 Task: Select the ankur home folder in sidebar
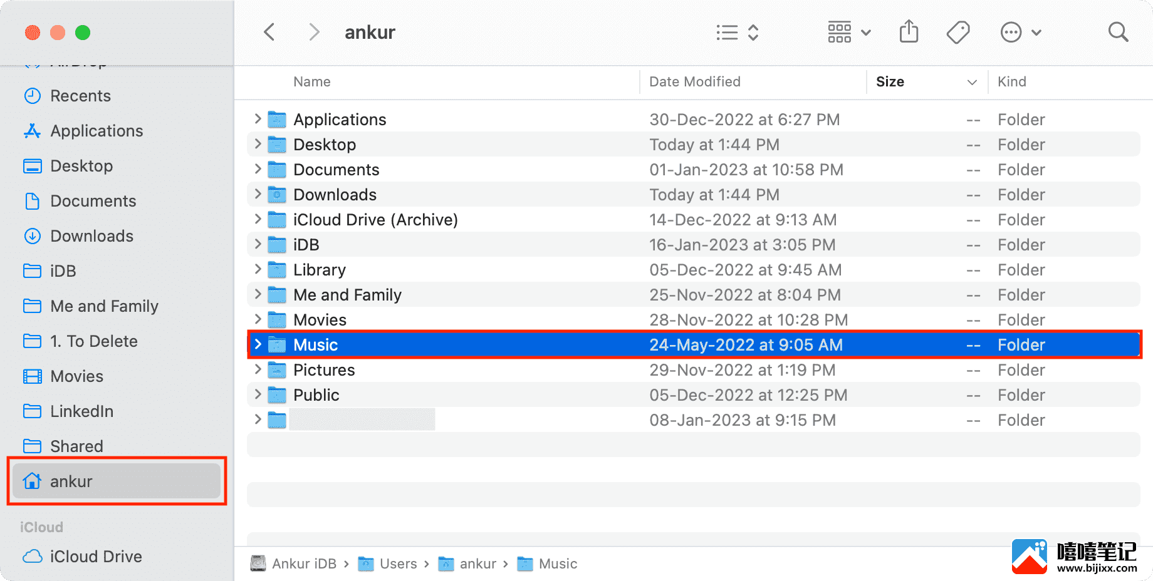117,481
